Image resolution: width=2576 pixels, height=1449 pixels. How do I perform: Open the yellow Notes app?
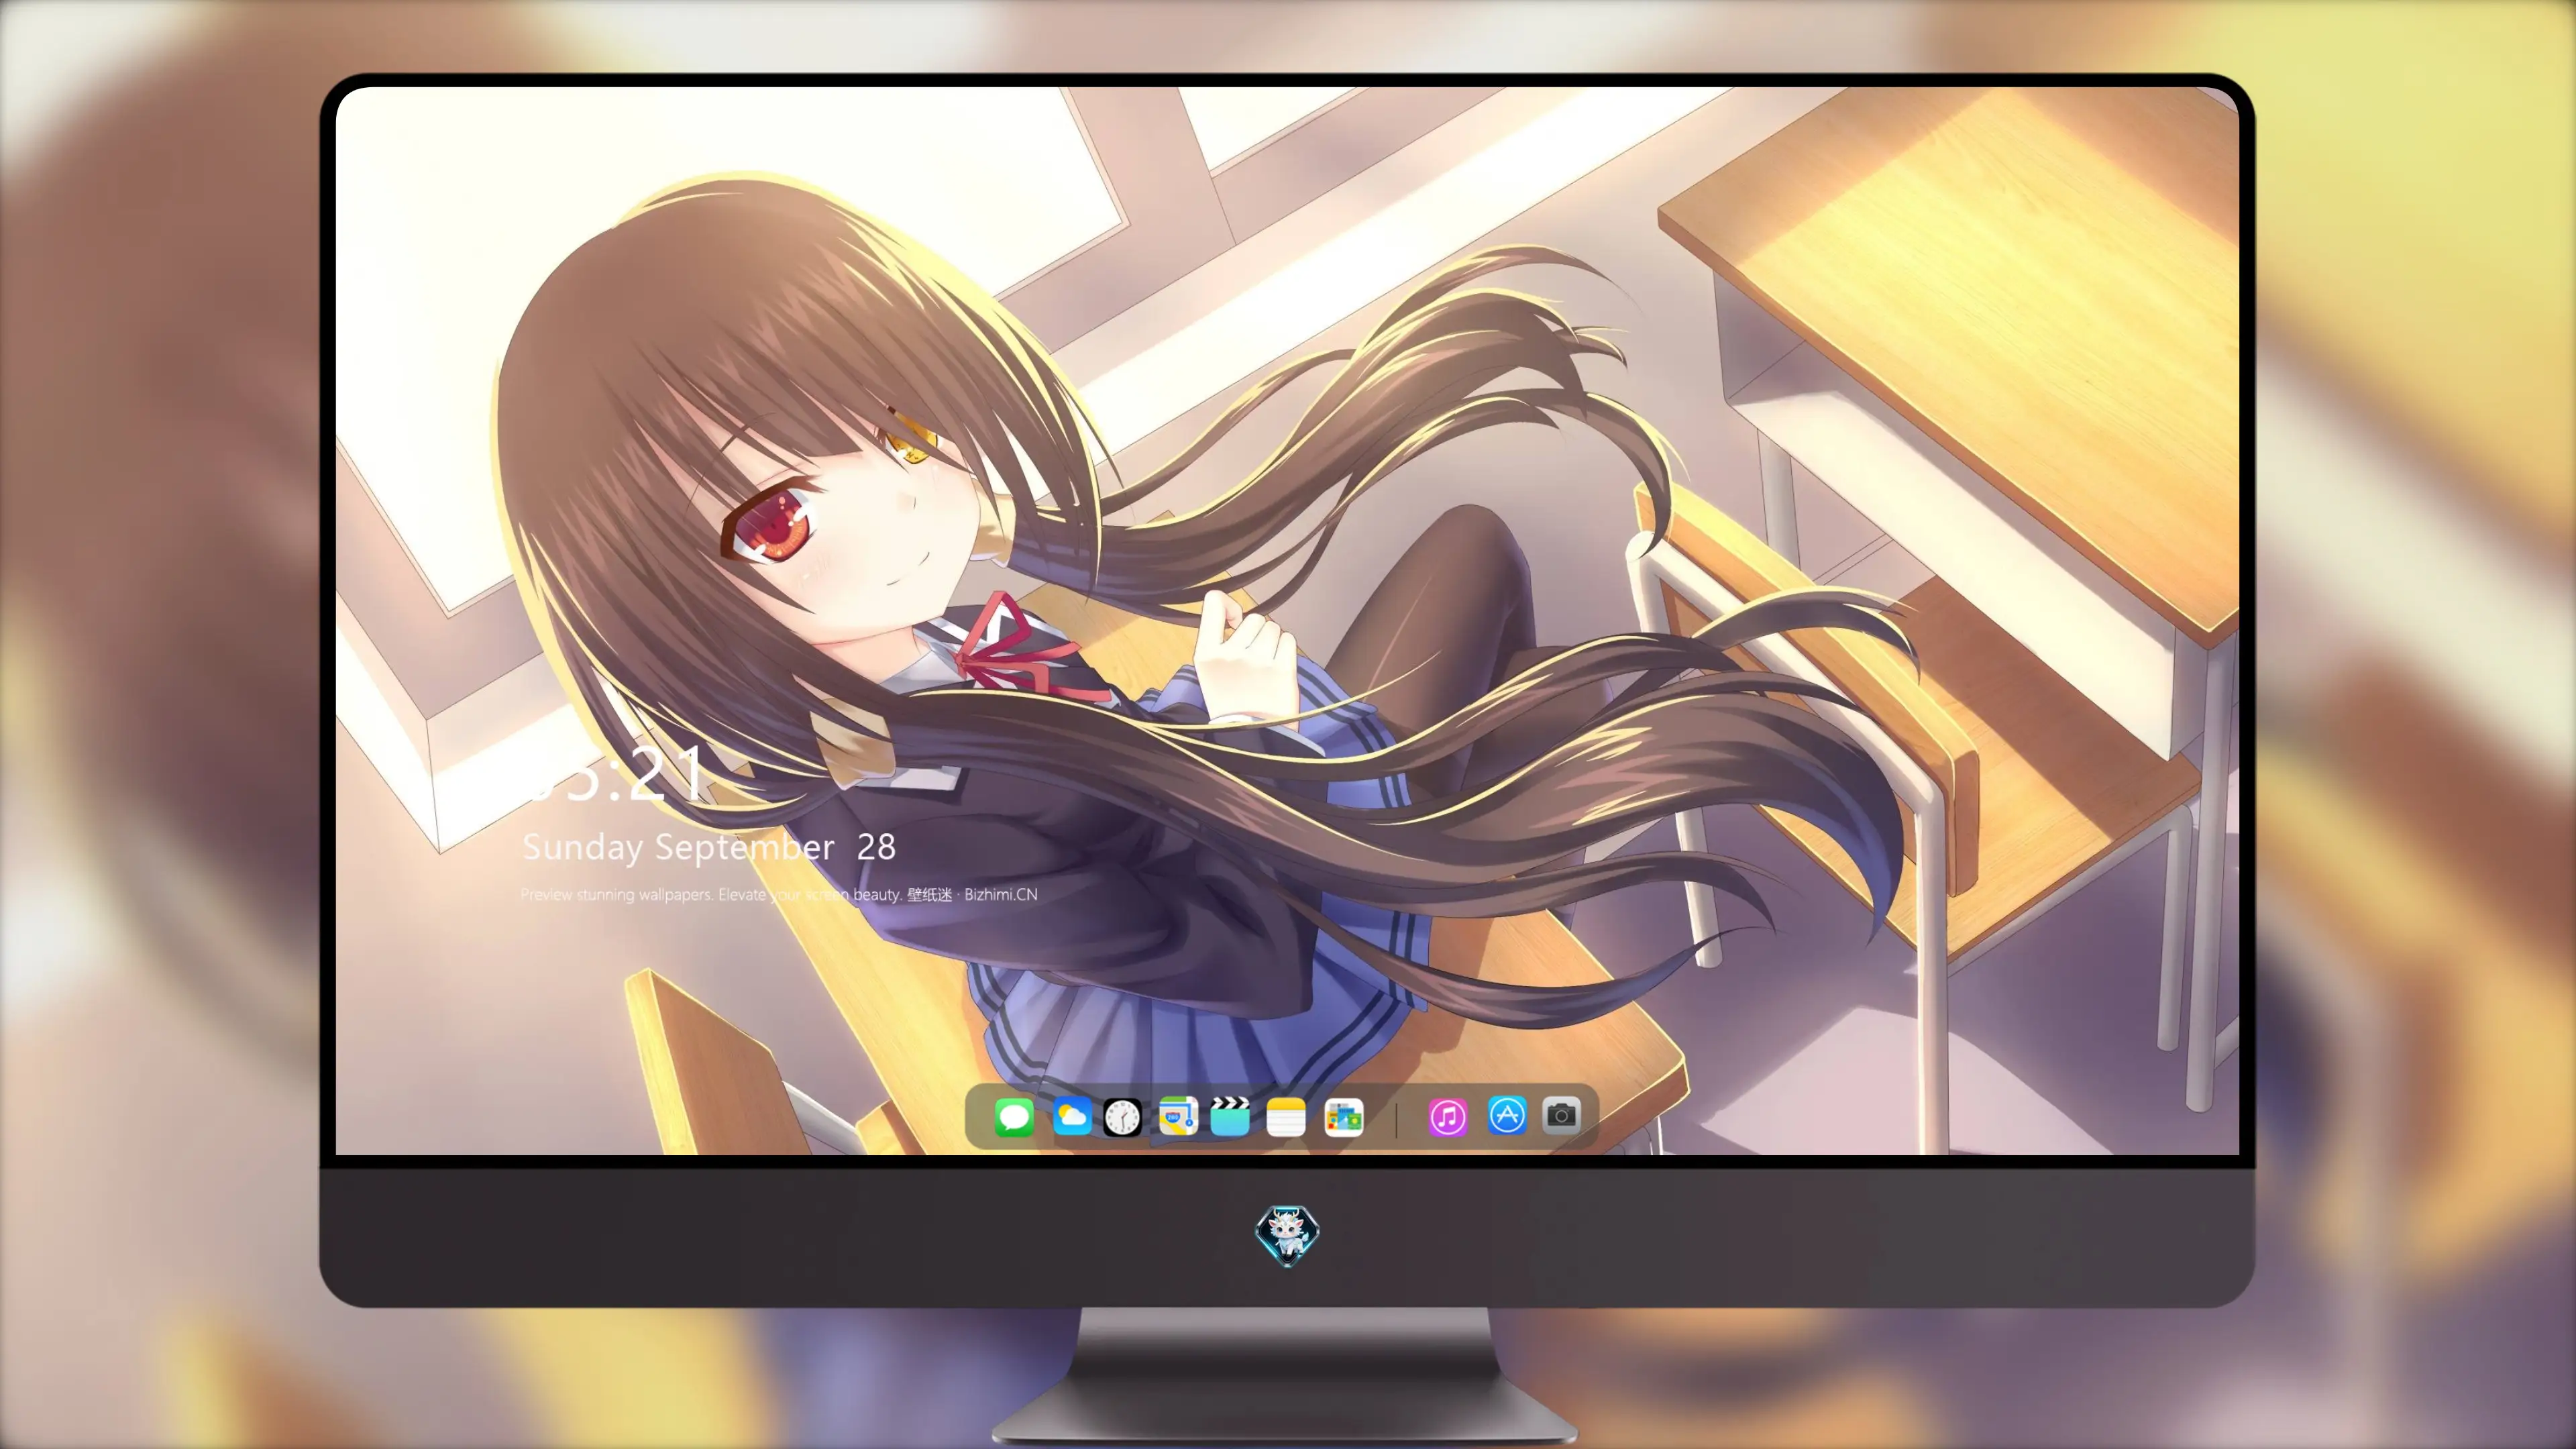pyautogui.click(x=1286, y=1117)
